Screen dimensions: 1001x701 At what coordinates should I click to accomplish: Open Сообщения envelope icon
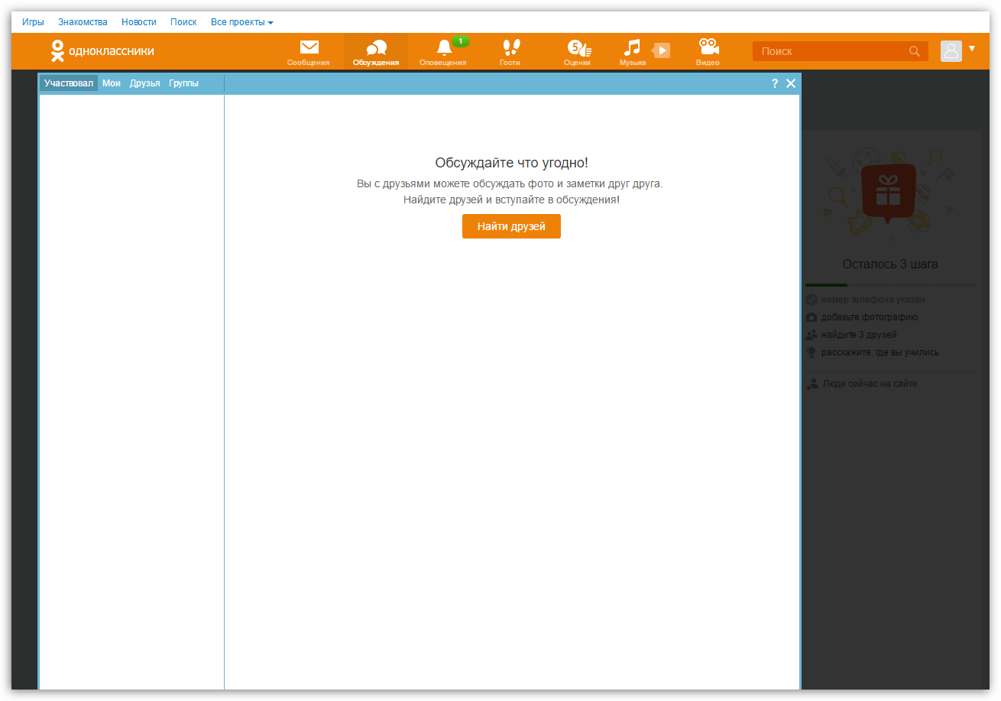coord(309,48)
